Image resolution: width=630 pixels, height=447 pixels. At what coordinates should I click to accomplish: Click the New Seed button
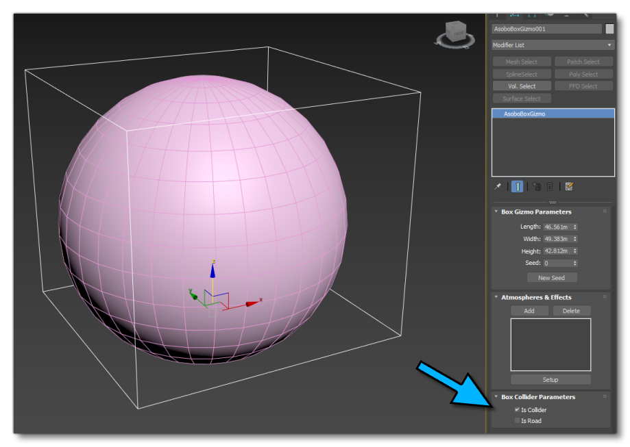[552, 277]
